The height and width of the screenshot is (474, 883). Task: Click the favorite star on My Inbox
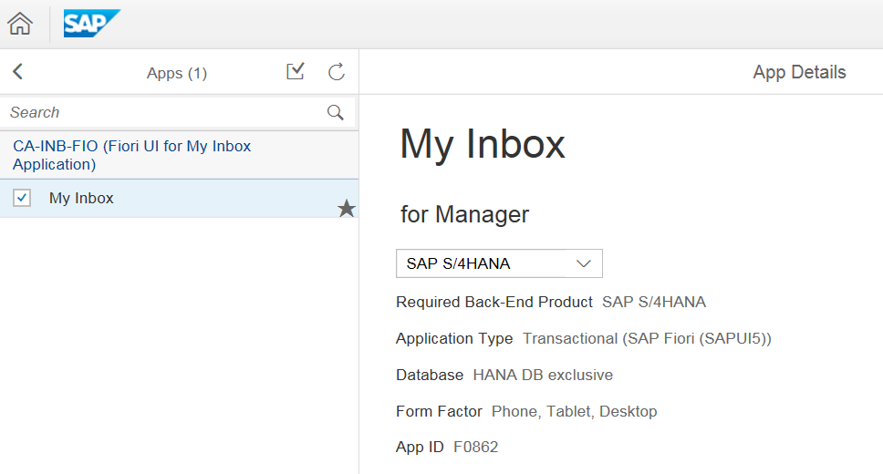click(x=347, y=209)
